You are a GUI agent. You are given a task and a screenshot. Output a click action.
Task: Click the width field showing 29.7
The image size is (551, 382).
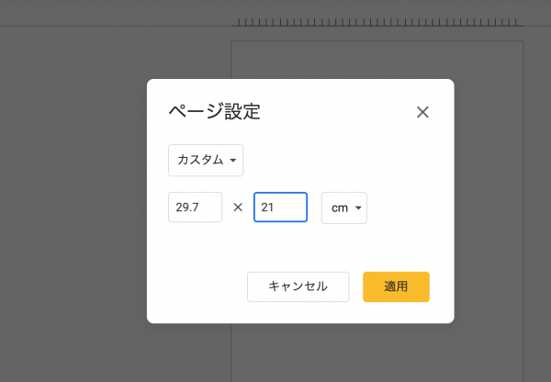tap(195, 208)
